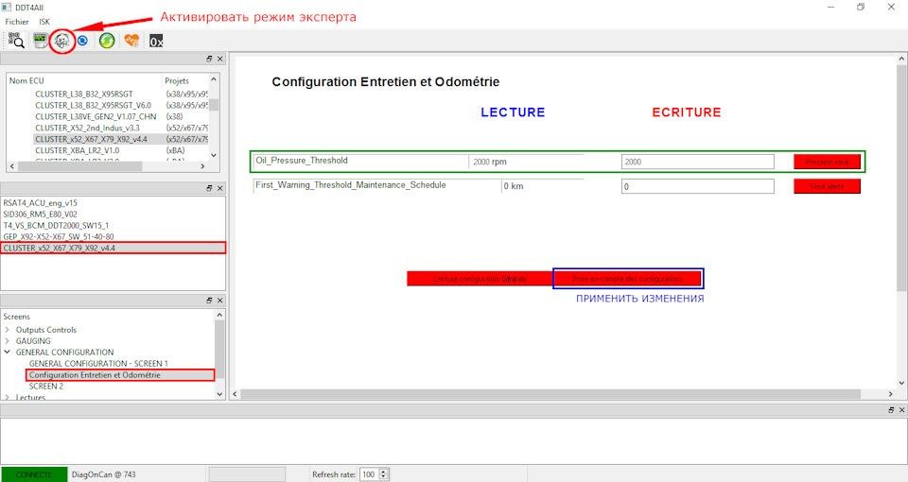Float the ECU list panel
This screenshot has width=908, height=482.
coord(209,59)
